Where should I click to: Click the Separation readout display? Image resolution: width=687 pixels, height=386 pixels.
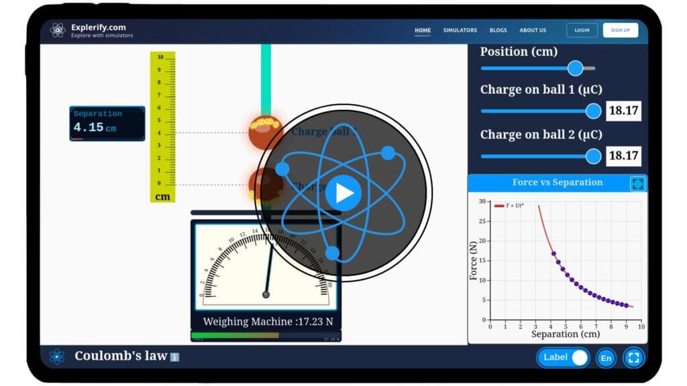click(x=107, y=123)
